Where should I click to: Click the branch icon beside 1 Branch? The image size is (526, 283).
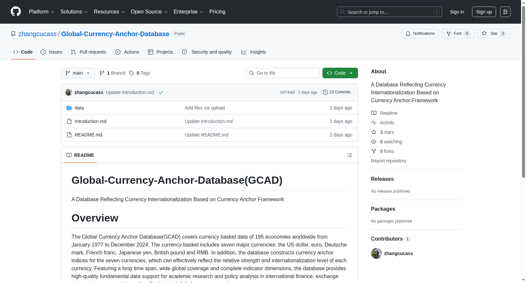[102, 73]
